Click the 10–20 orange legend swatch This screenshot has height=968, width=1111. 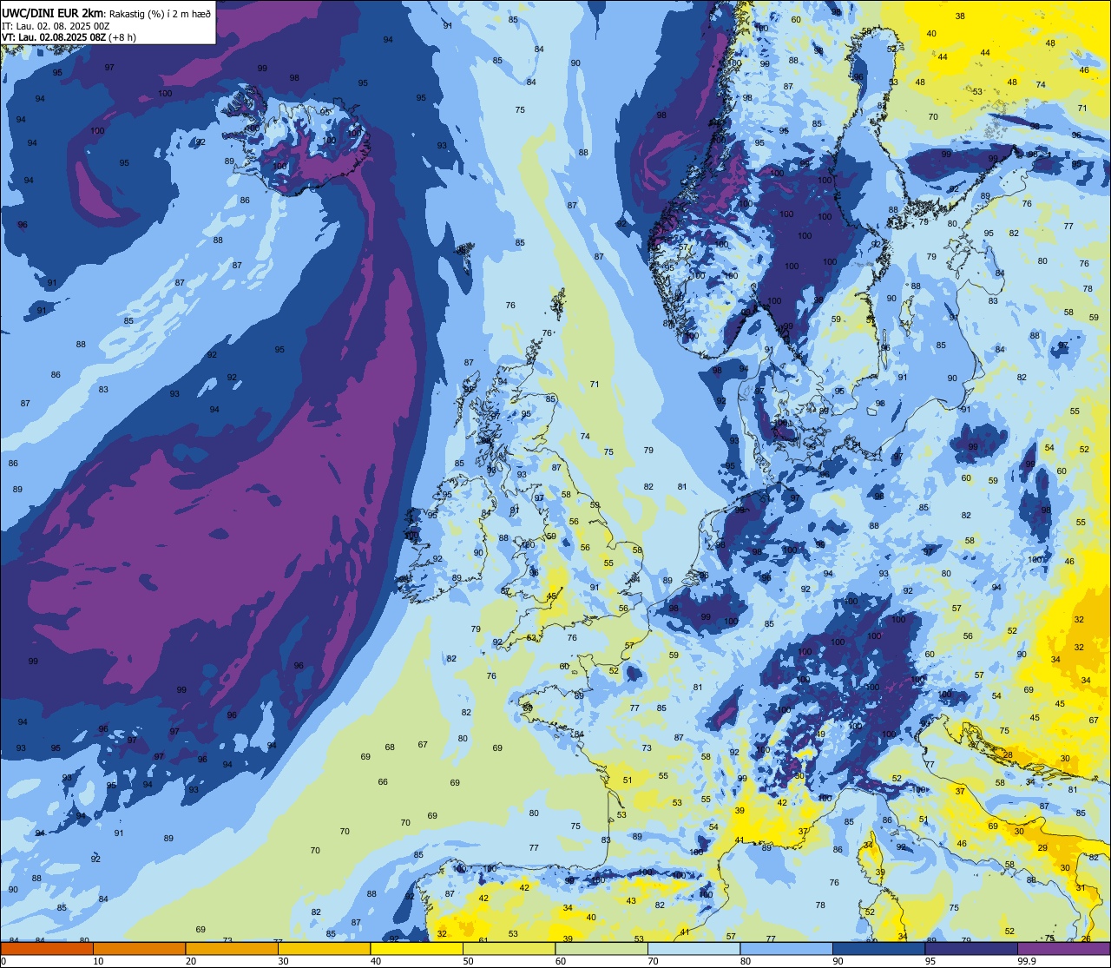pyautogui.click(x=139, y=948)
